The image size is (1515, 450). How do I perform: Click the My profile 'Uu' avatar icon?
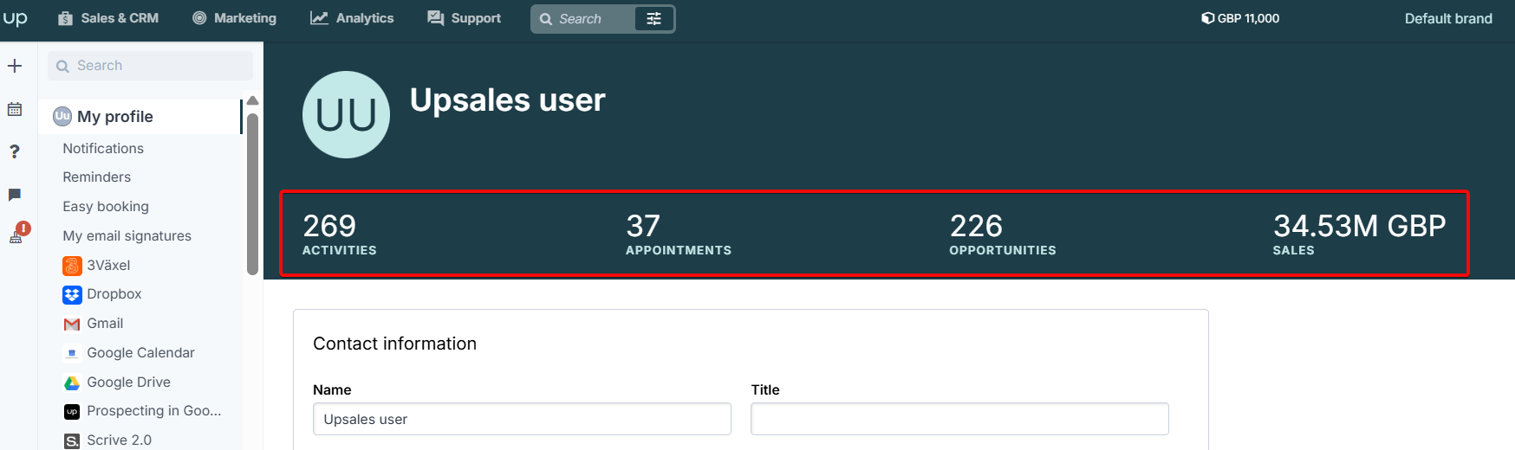click(62, 116)
